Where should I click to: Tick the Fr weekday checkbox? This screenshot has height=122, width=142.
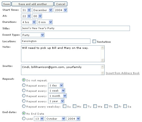tap(116, 106)
